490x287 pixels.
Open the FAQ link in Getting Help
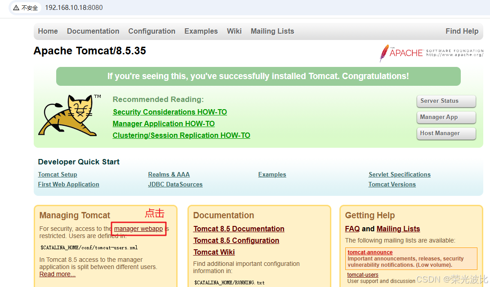352,229
